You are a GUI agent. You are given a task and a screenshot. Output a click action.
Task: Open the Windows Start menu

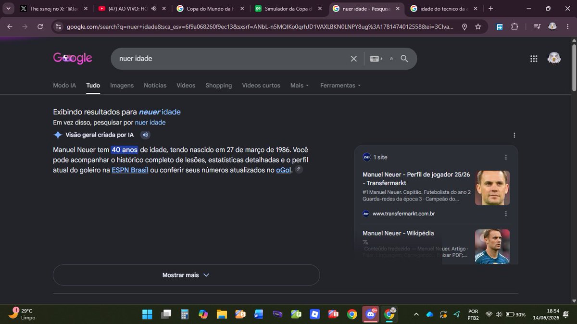147,314
